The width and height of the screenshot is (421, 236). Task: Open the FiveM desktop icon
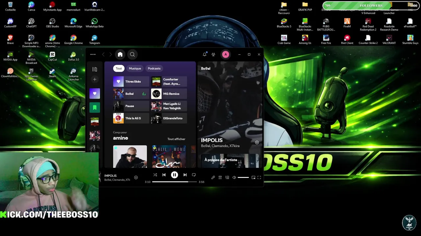pyautogui.click(x=347, y=23)
